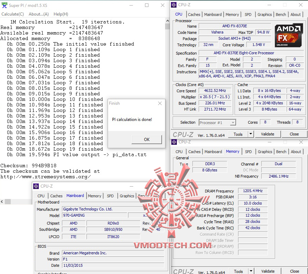Viewport: 308px width, 274px height.
Task: Click Close button in Memory CPU-Z window
Action: click(295, 271)
